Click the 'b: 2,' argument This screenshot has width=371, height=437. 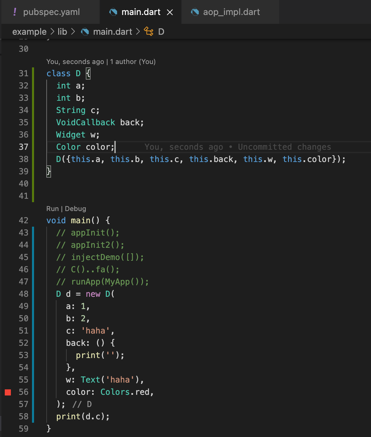pos(78,319)
